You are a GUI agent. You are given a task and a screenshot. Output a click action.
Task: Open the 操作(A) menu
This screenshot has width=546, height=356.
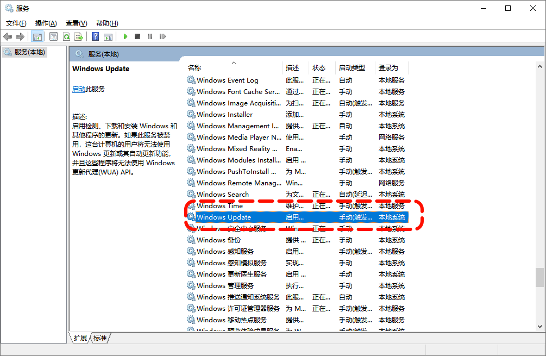[x=46, y=23]
